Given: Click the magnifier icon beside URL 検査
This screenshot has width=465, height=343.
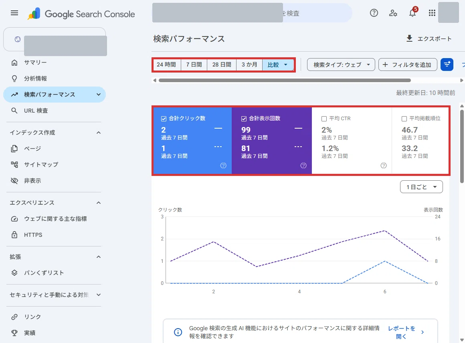Looking at the screenshot, I should coord(14,111).
